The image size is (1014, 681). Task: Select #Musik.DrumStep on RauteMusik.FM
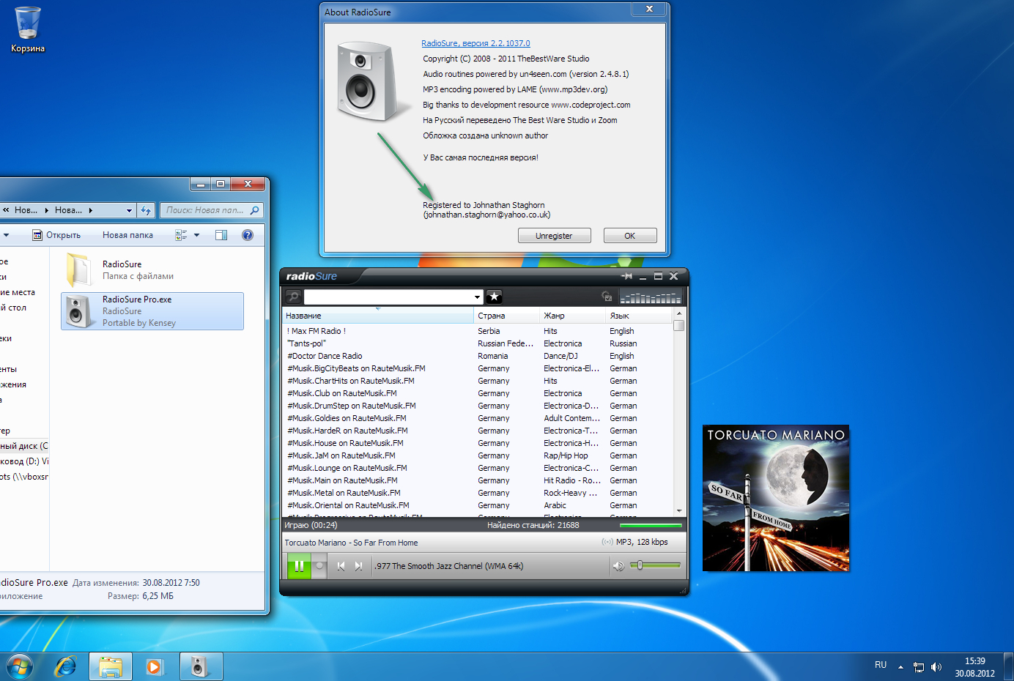477,406
